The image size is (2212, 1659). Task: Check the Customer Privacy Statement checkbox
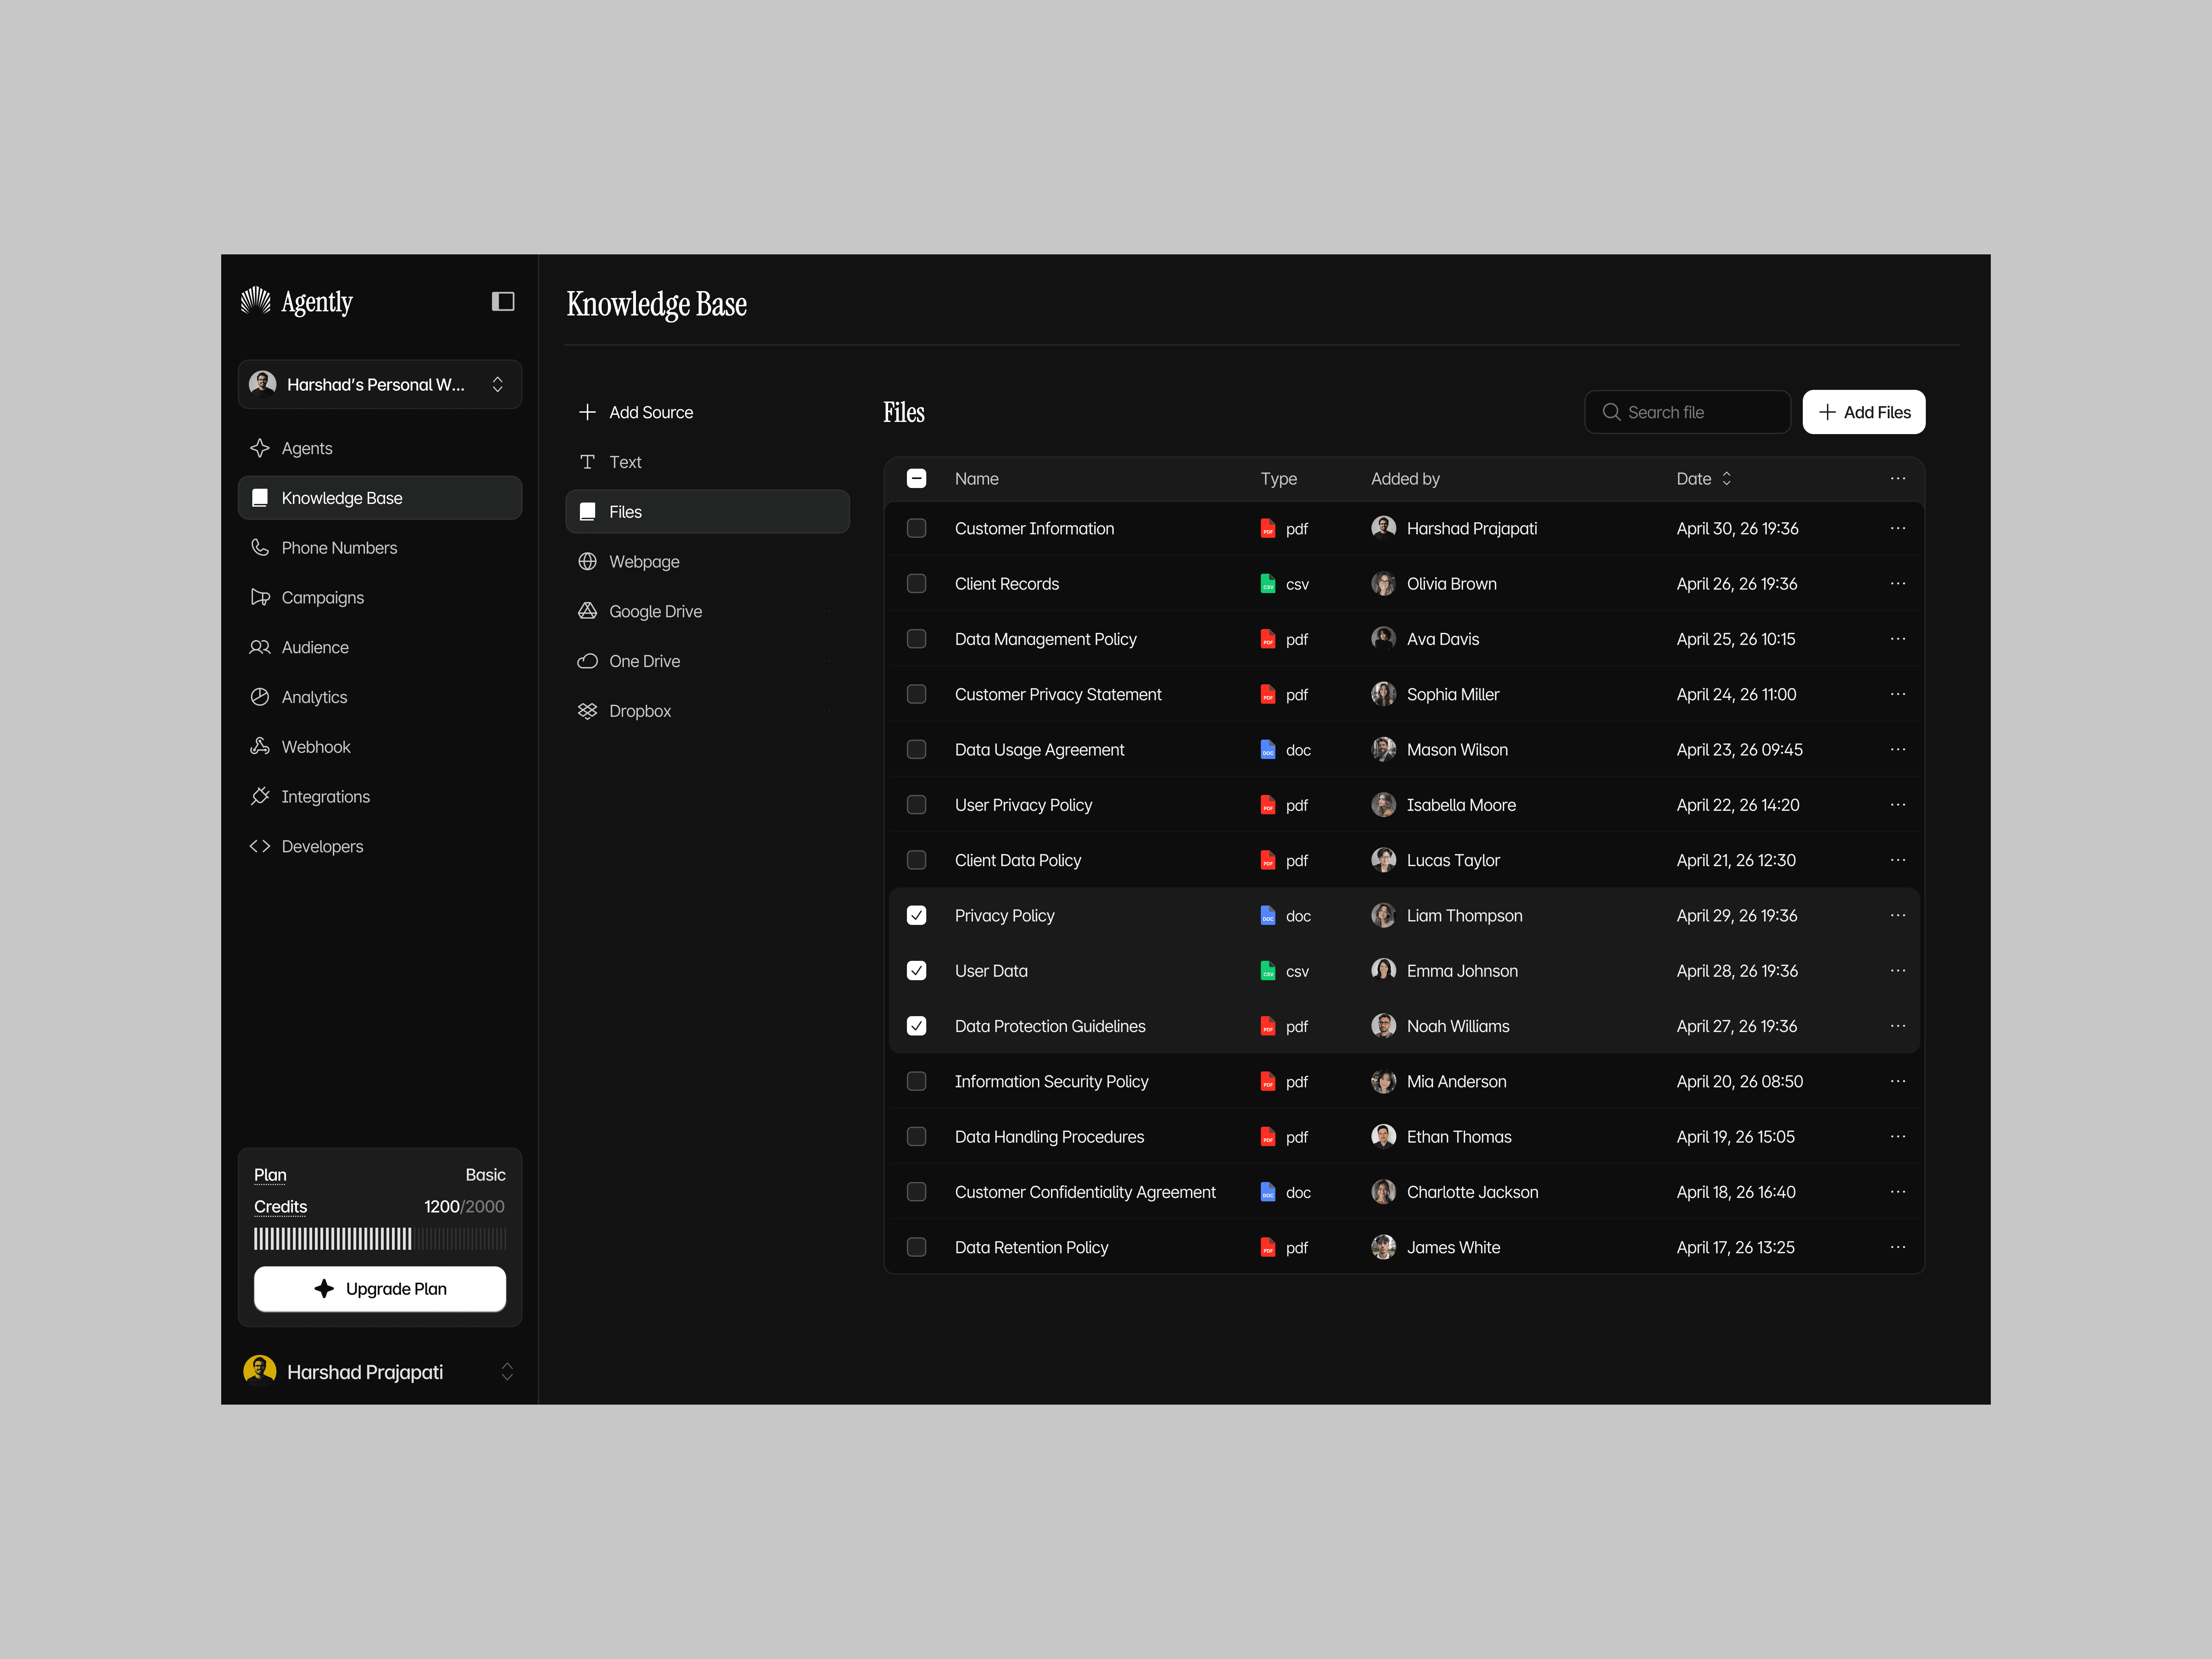916,694
